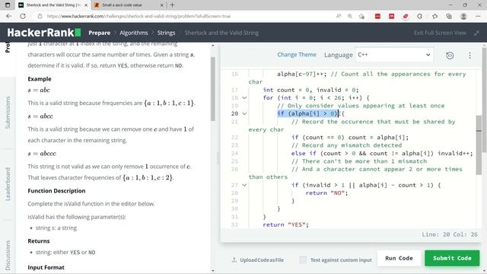
Task: Click the read aloud icon in address bar
Action: [x=338, y=16]
